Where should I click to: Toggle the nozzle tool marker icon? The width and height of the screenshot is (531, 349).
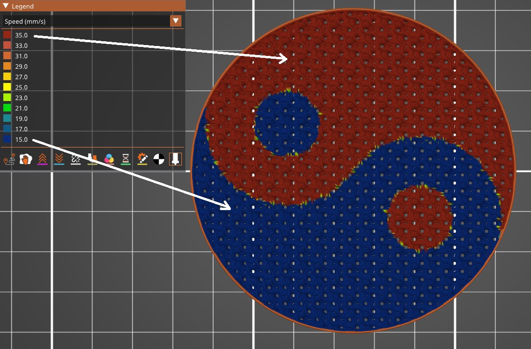[x=175, y=159]
